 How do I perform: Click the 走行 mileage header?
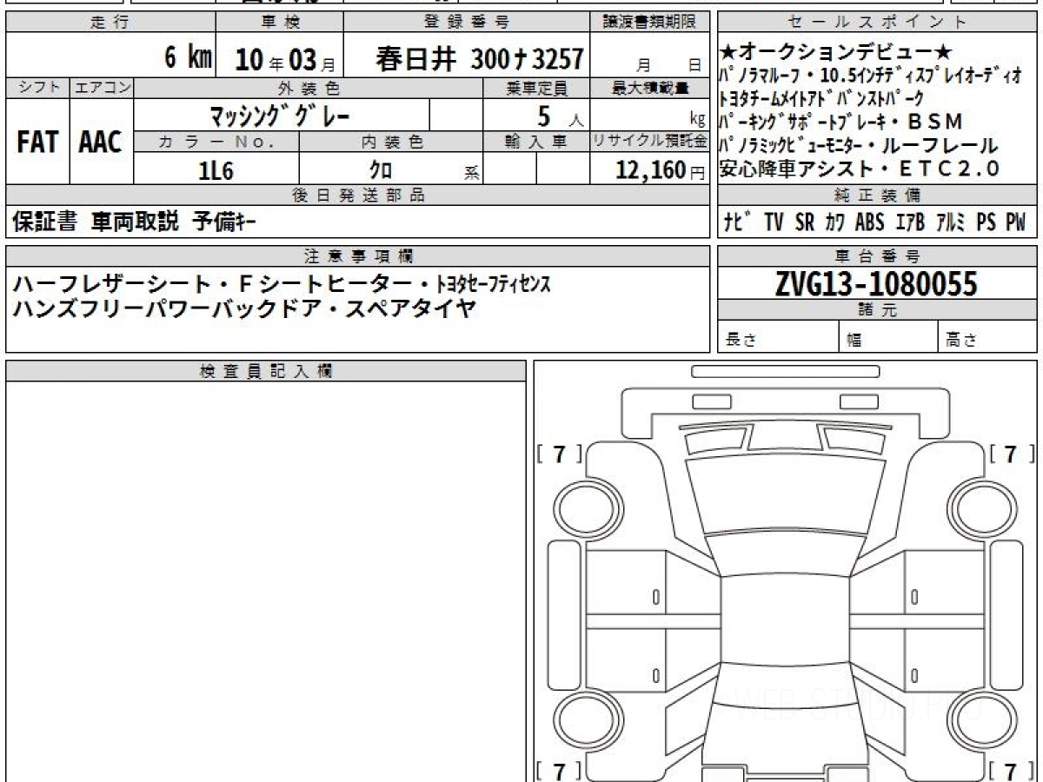click(x=110, y=23)
